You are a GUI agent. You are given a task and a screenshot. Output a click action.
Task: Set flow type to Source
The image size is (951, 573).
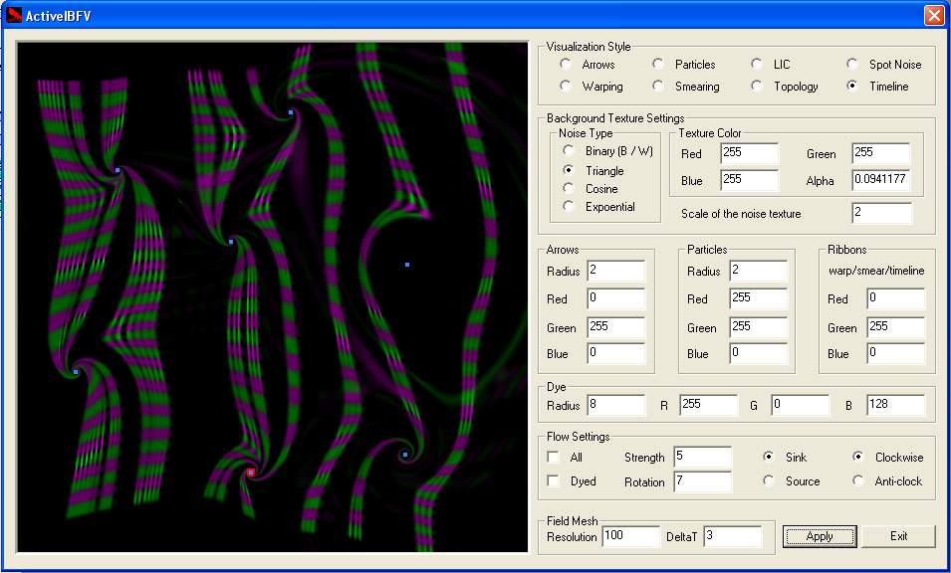pyautogui.click(x=769, y=481)
